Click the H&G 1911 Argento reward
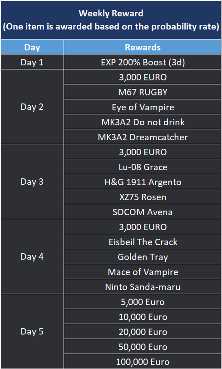The image size is (222, 369). click(143, 182)
